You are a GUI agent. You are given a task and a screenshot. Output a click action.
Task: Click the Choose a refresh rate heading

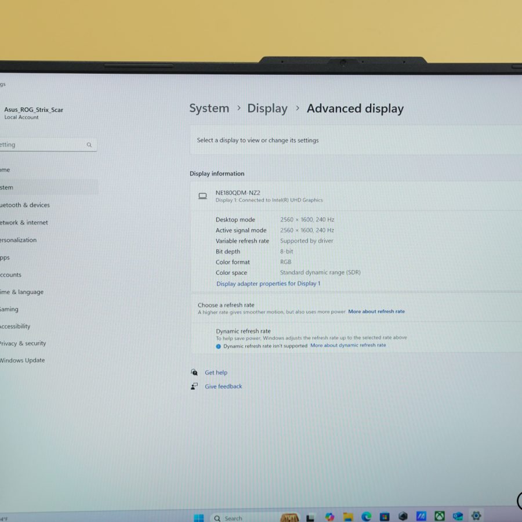[x=226, y=305]
